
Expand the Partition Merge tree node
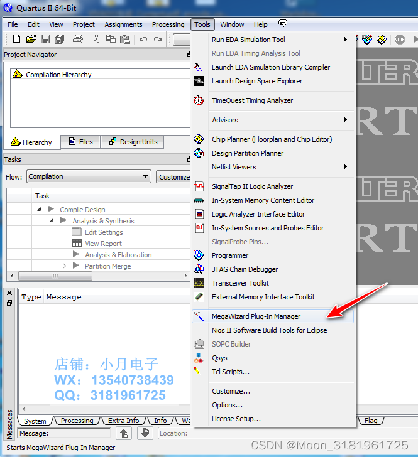click(x=64, y=266)
